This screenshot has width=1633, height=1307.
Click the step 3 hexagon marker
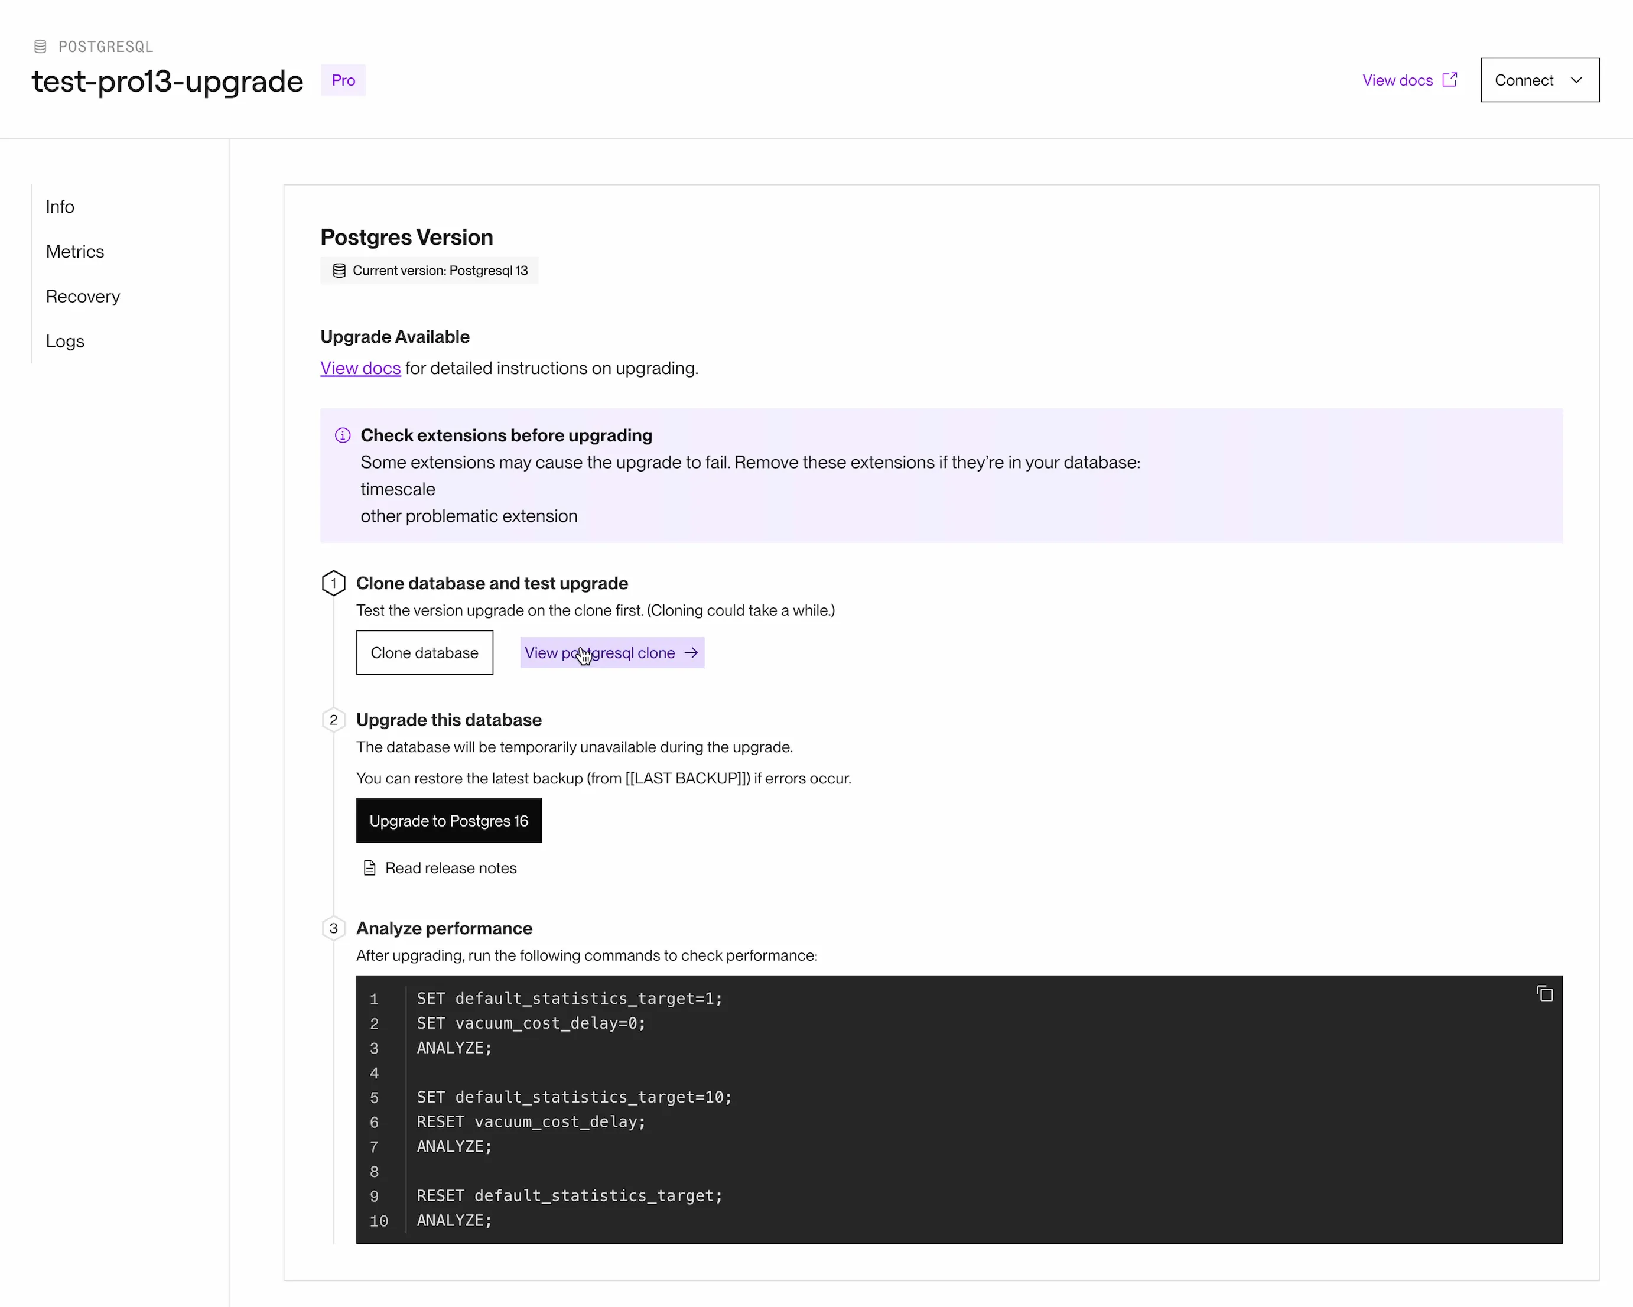(333, 928)
